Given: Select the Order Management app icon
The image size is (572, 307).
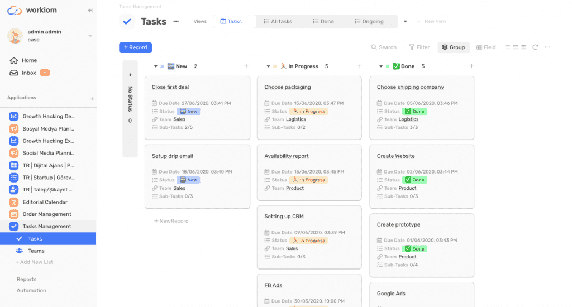Looking at the screenshot, I should coord(14,214).
